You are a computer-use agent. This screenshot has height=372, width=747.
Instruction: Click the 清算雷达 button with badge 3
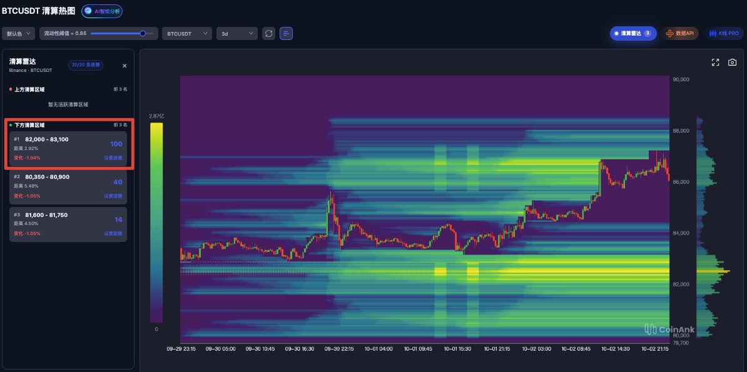(633, 33)
